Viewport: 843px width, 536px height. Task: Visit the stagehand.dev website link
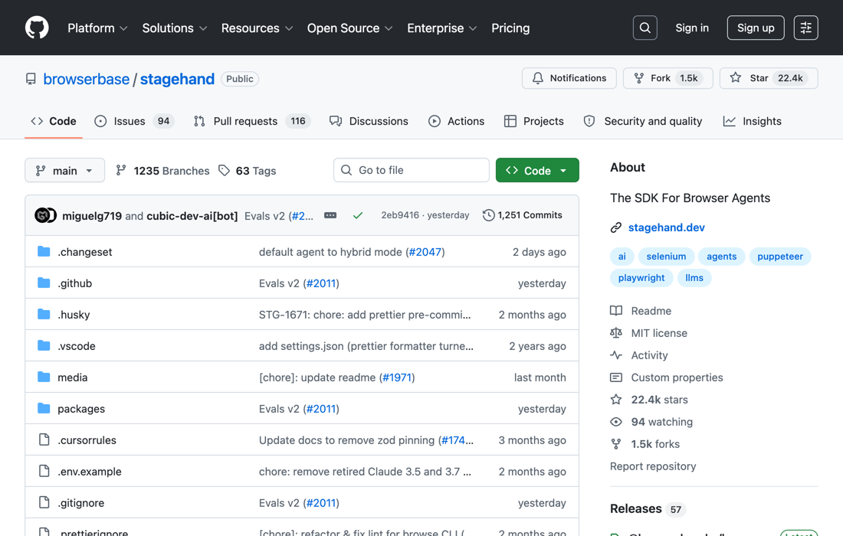pyautogui.click(x=666, y=227)
